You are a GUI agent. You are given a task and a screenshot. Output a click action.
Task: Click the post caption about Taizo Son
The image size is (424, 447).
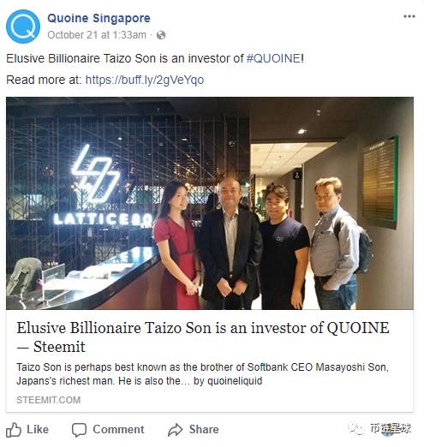pos(155,58)
